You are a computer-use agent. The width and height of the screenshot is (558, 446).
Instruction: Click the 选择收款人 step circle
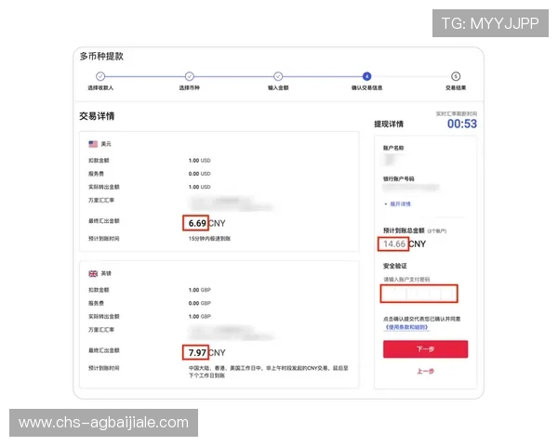point(100,76)
